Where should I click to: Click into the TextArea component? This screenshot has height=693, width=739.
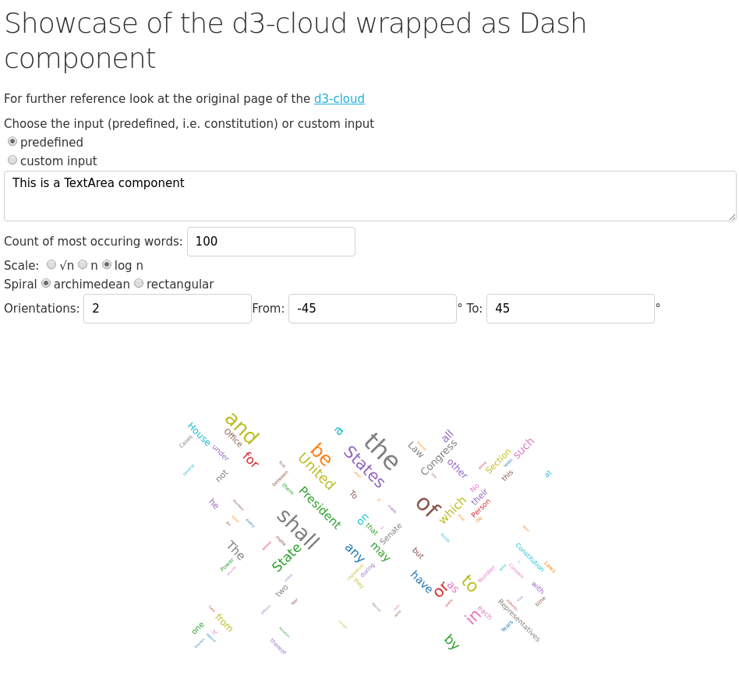point(369,196)
